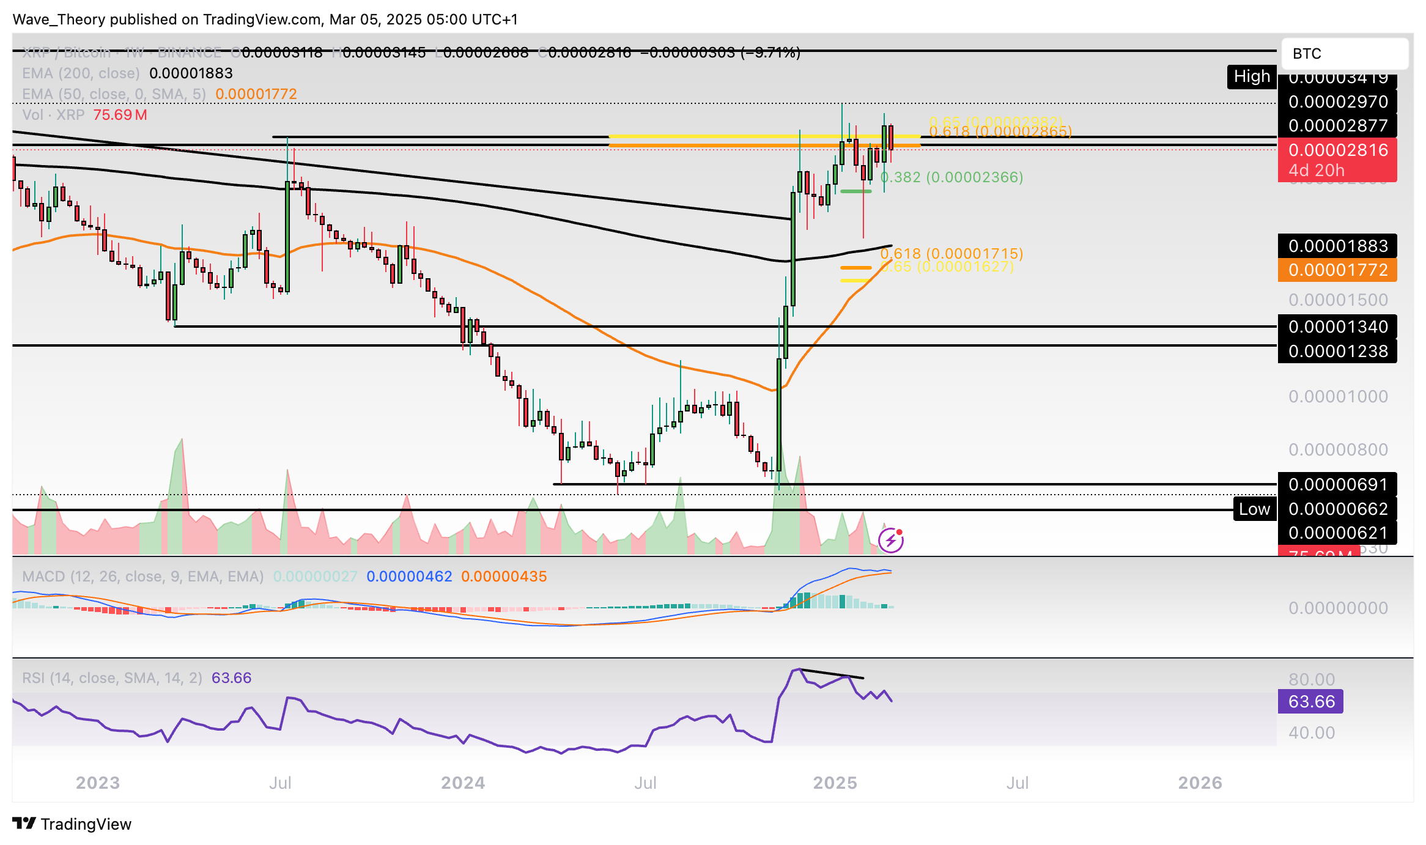Screen dimensions: 1426x845
Task: Click the 2024 label on time axis
Action: pos(463,783)
